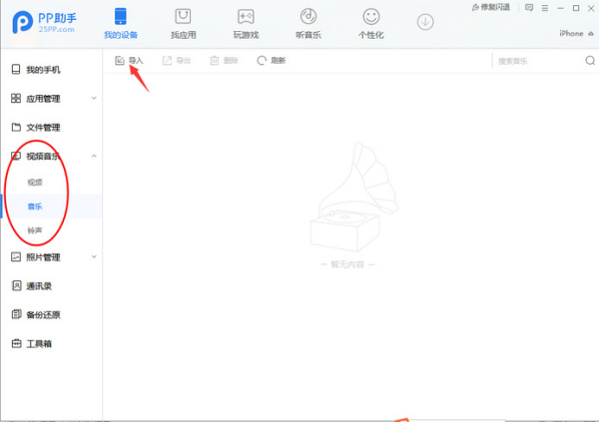Refresh the list with 刷新
This screenshot has height=422, width=599.
tap(272, 60)
